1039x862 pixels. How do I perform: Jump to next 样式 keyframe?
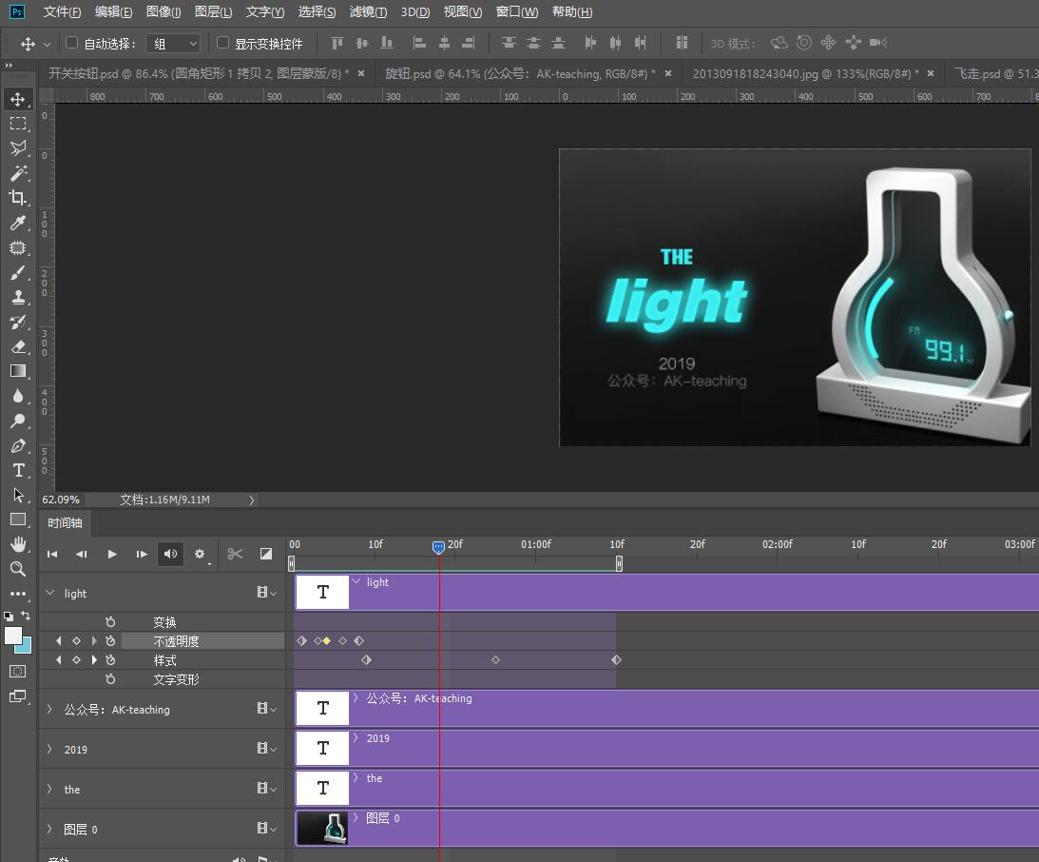(x=94, y=660)
